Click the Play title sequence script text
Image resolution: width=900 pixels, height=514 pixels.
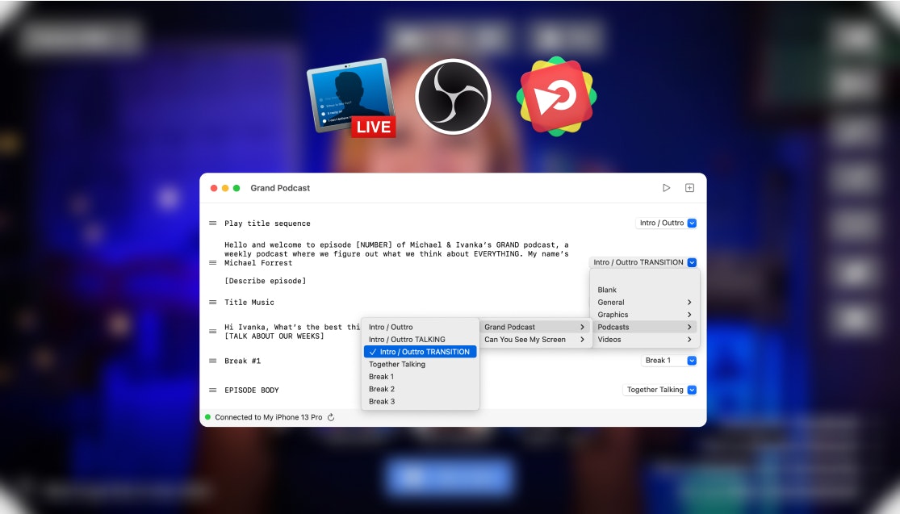tap(267, 224)
